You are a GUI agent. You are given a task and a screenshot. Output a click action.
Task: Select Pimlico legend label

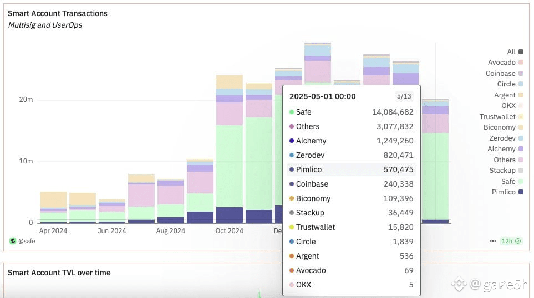click(x=504, y=192)
